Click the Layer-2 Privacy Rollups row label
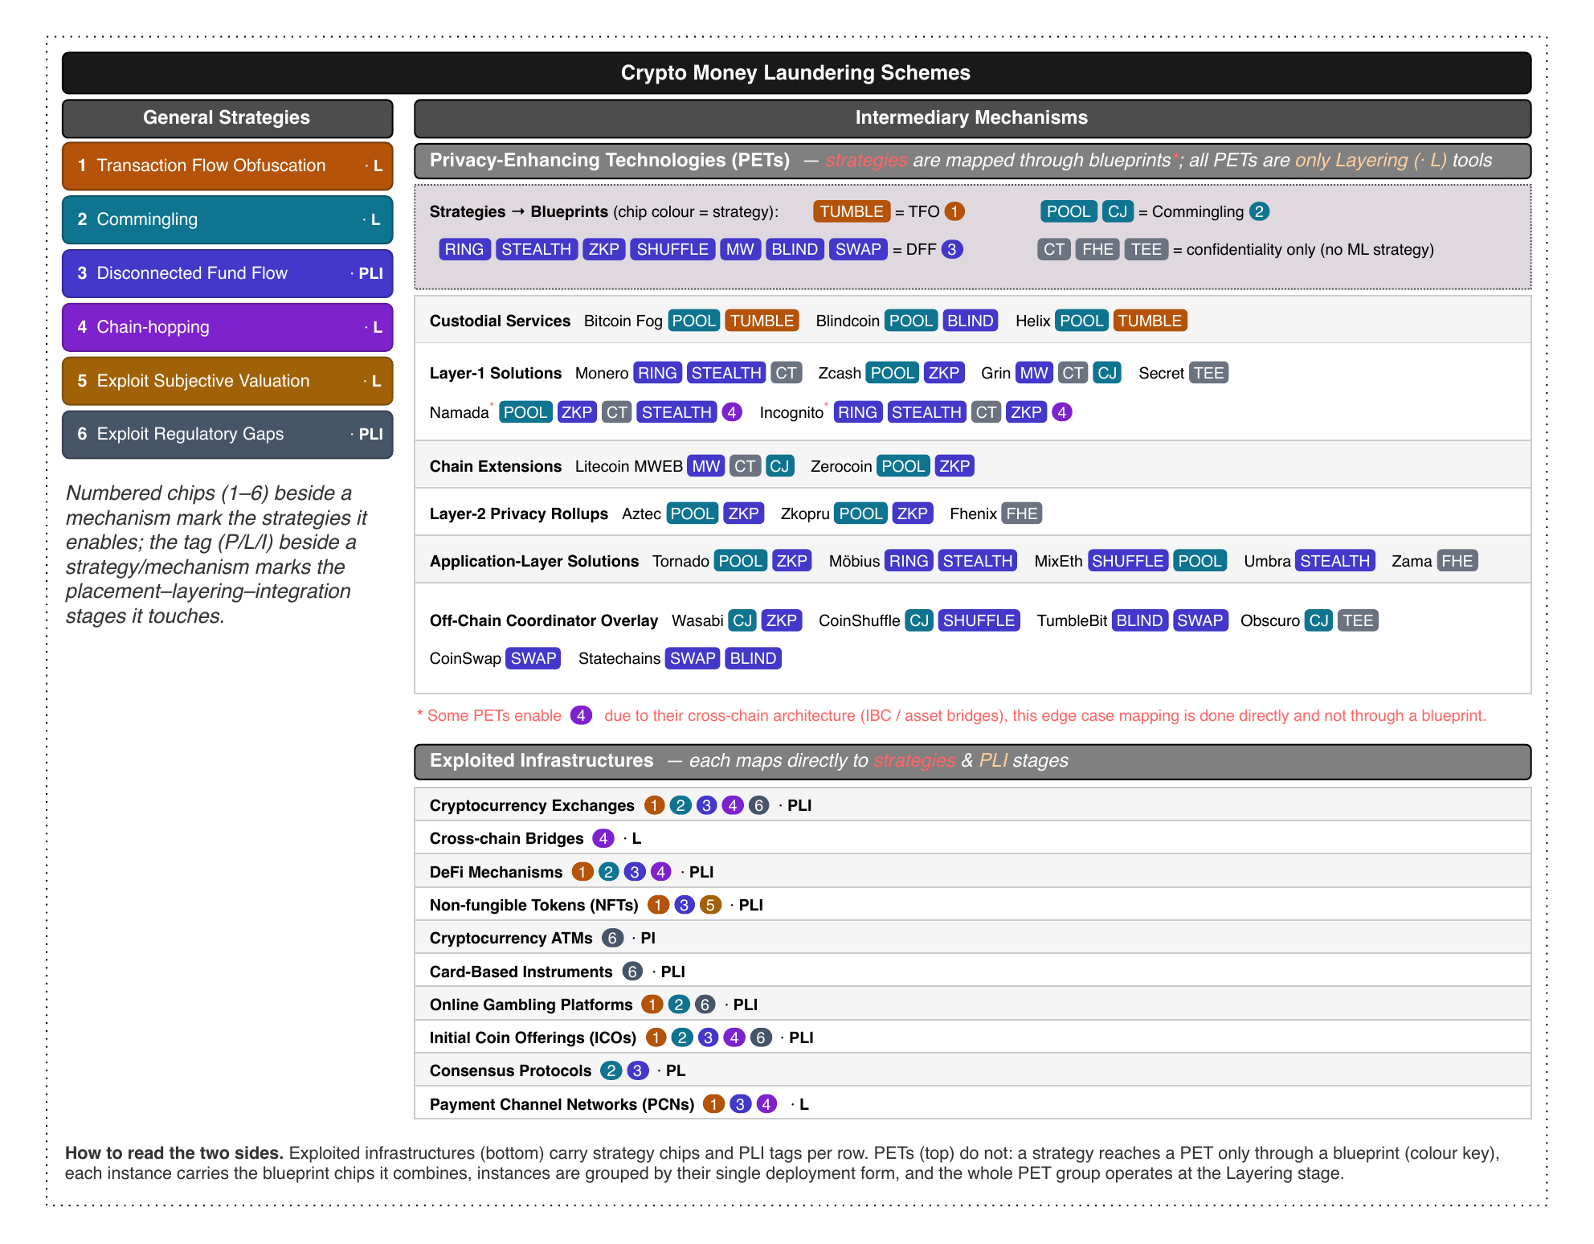Screen dimensions: 1594x1244 point(519,514)
